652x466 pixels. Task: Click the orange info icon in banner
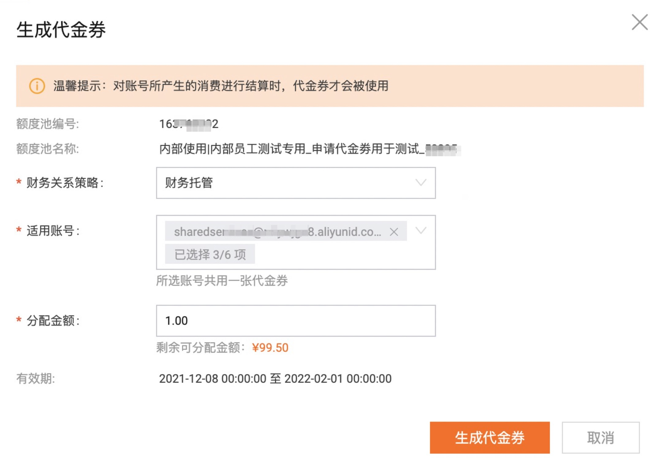coord(37,86)
